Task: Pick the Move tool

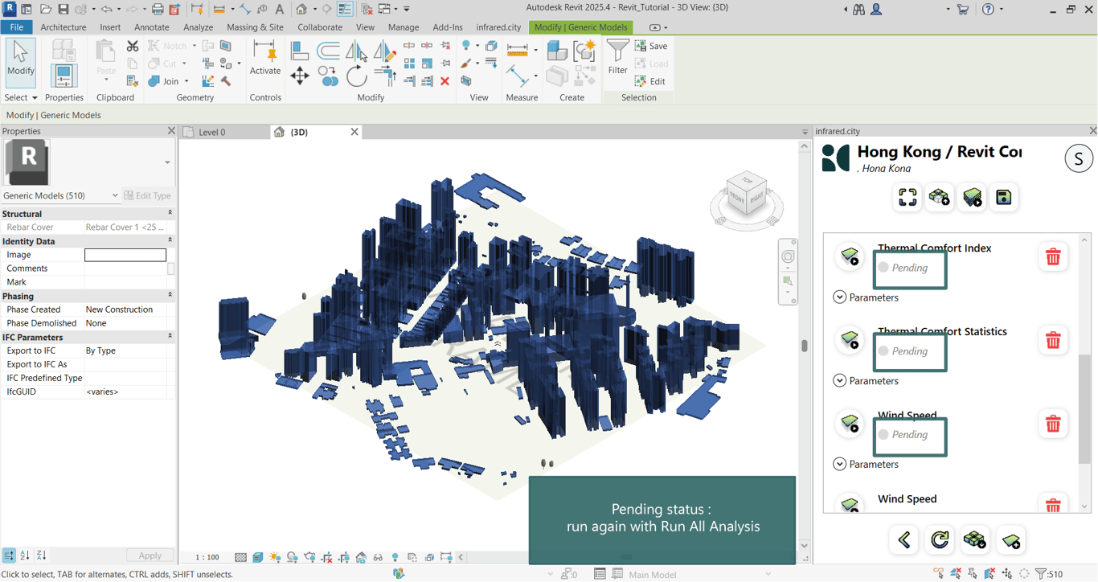Action: [300, 76]
